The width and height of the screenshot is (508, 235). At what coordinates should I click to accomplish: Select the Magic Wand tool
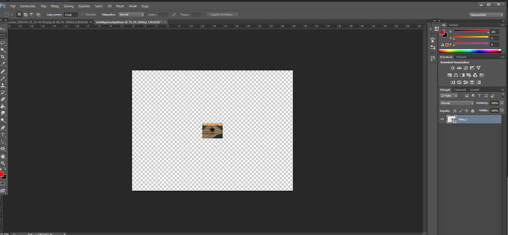[x=3, y=50]
